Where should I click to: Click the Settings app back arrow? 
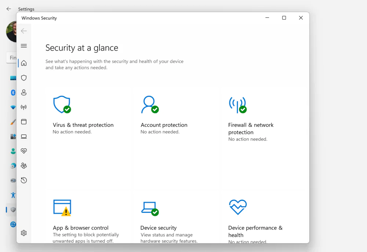coord(9,9)
